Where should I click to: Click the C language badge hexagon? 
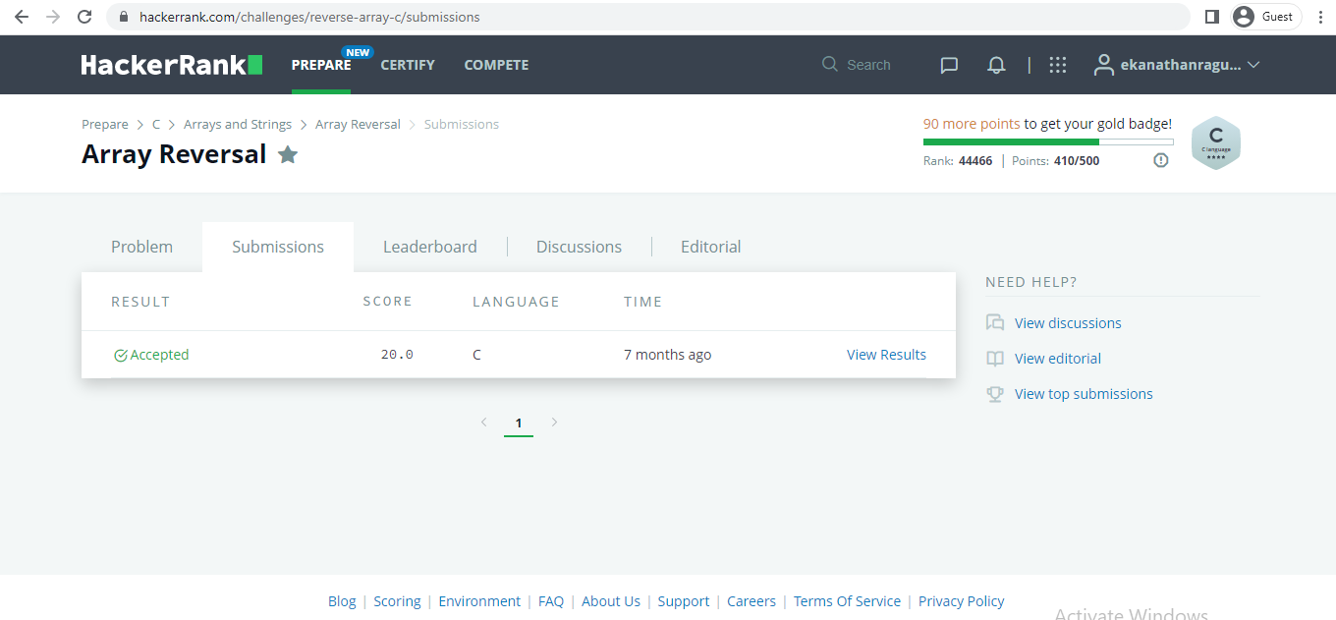pyautogui.click(x=1216, y=143)
